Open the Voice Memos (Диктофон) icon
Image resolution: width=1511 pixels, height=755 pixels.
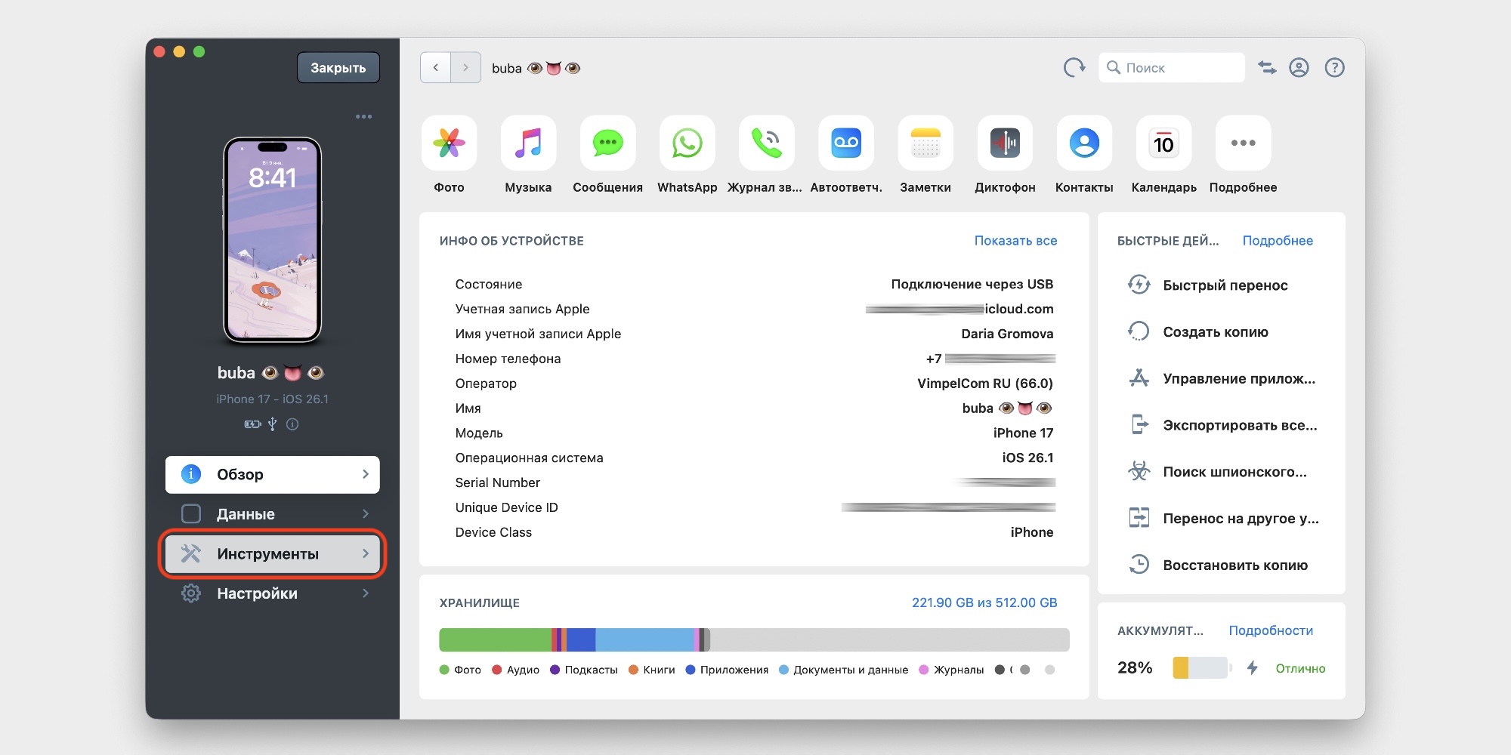[x=1005, y=143]
